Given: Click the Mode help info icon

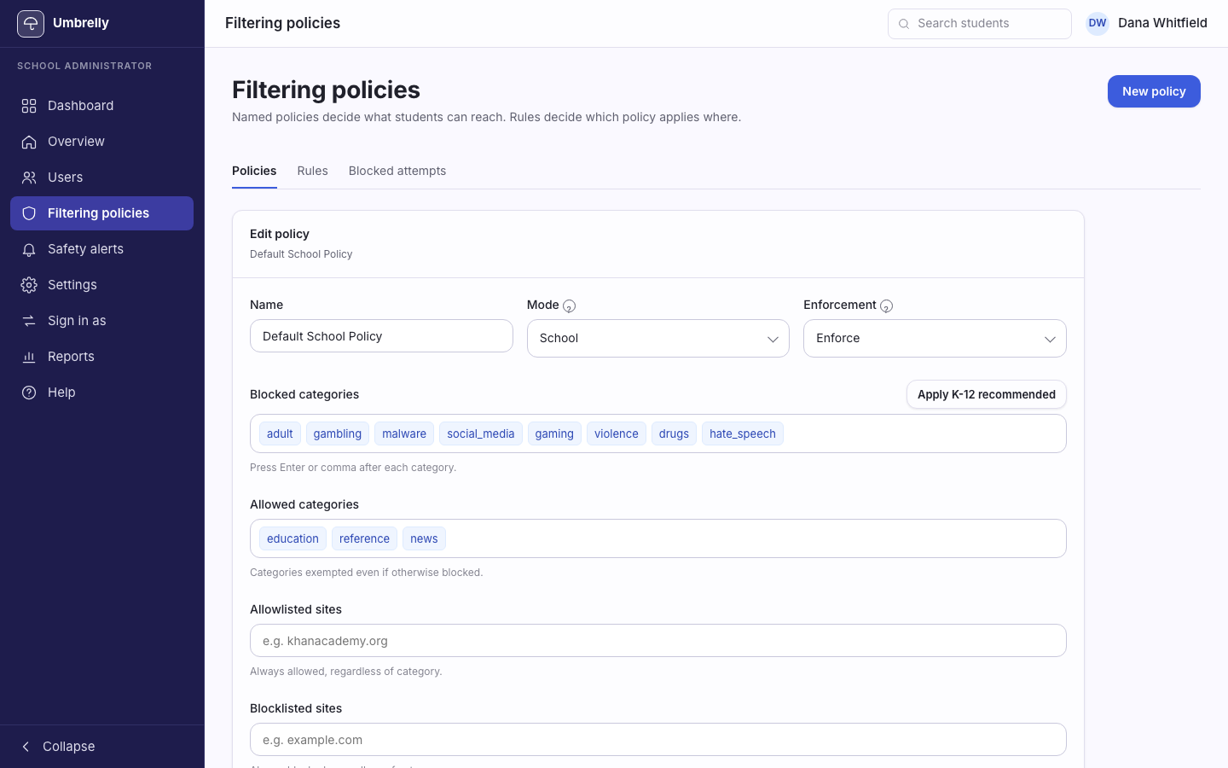Looking at the screenshot, I should 570,306.
